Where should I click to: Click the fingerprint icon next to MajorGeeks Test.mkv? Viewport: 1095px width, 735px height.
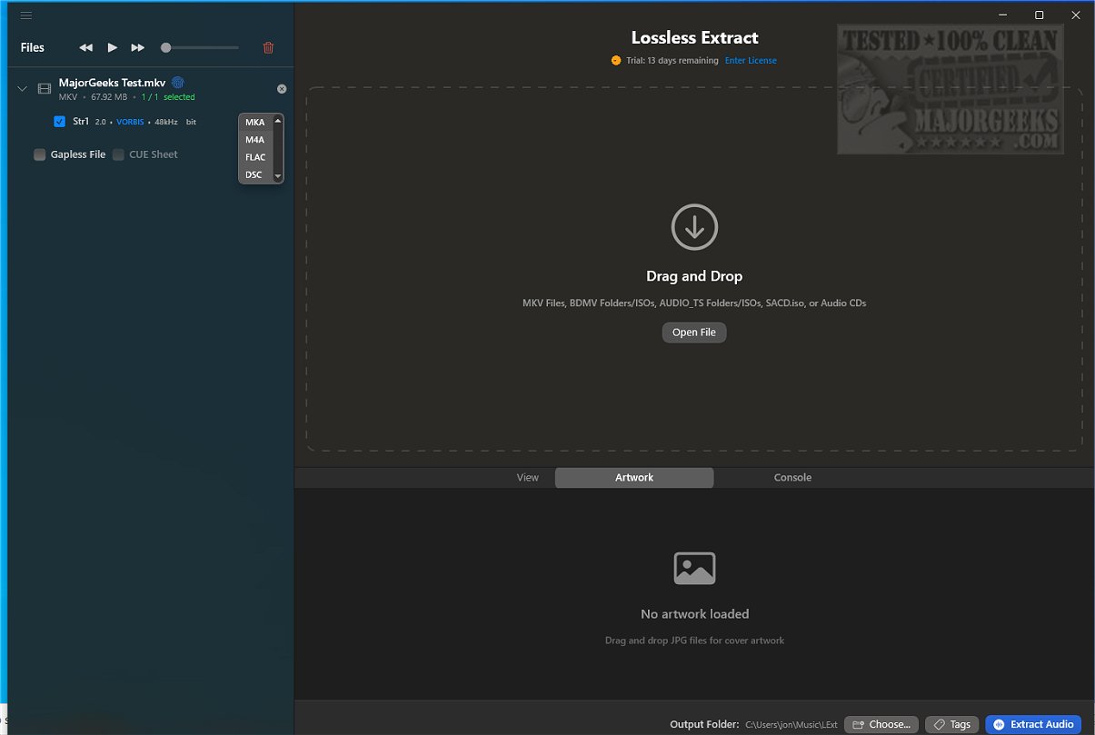(x=178, y=82)
